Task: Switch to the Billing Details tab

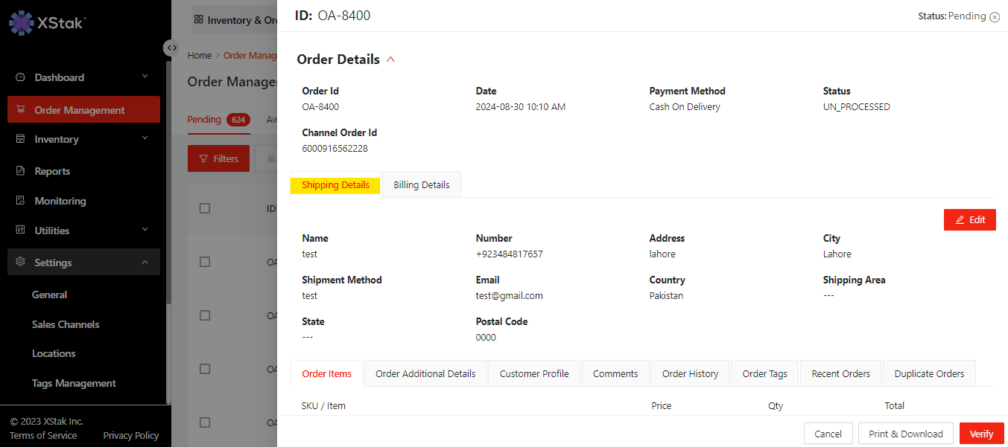Action: (422, 185)
